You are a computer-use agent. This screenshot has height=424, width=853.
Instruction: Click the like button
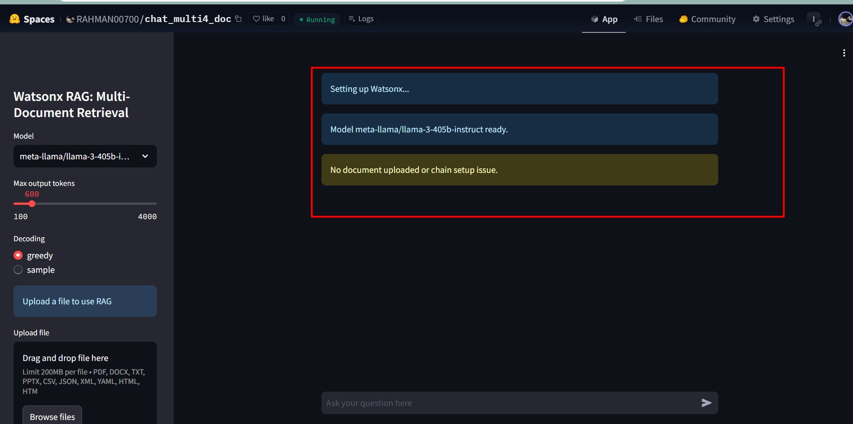pos(263,19)
